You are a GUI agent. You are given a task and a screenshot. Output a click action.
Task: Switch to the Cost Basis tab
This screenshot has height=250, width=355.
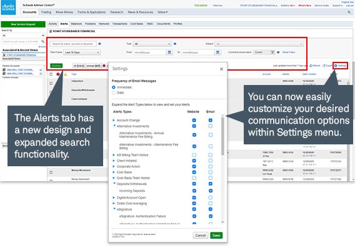point(136,24)
